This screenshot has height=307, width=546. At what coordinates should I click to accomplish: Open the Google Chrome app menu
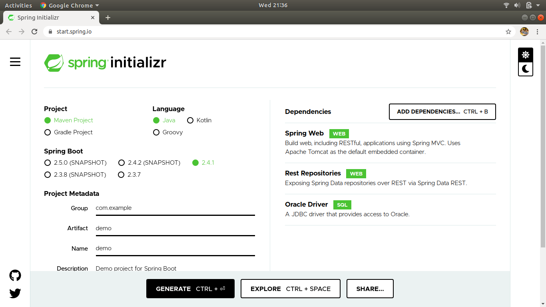coord(70,5)
